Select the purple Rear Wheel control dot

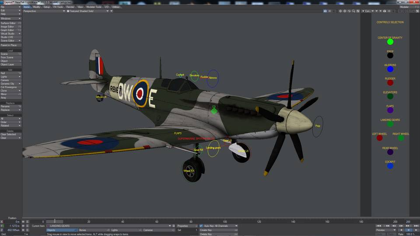click(390, 152)
